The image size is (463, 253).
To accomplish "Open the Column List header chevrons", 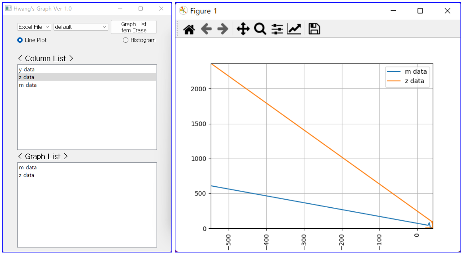I will [46, 58].
